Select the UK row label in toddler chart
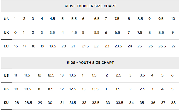The width and height of the screenshot is (180, 110). (6, 32)
